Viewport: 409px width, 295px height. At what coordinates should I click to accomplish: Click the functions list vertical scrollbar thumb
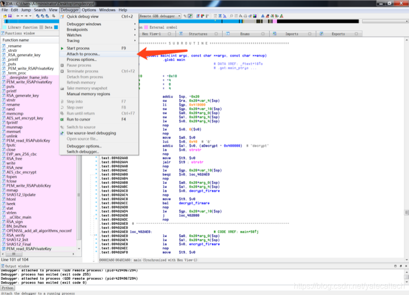(x=79, y=195)
